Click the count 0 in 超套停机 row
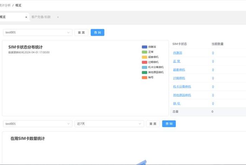This screenshot has height=165, width=246. (213, 70)
